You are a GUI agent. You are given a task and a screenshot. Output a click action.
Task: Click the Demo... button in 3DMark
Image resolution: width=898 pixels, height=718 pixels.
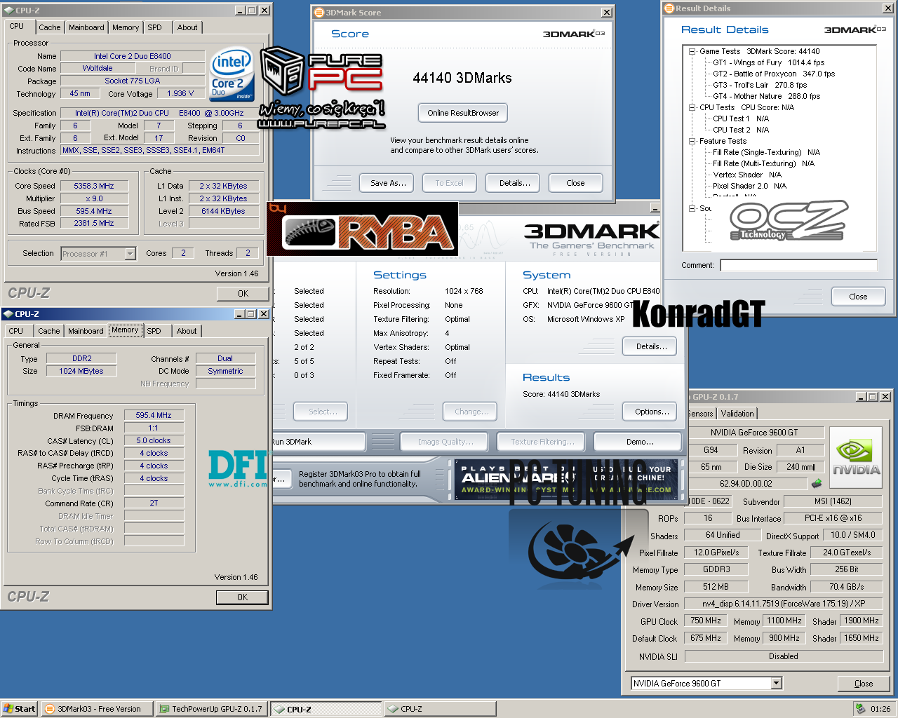pyautogui.click(x=638, y=442)
